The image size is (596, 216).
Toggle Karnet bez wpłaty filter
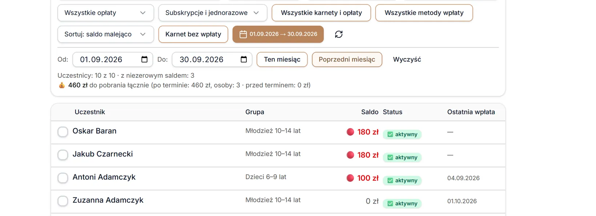pyautogui.click(x=193, y=34)
